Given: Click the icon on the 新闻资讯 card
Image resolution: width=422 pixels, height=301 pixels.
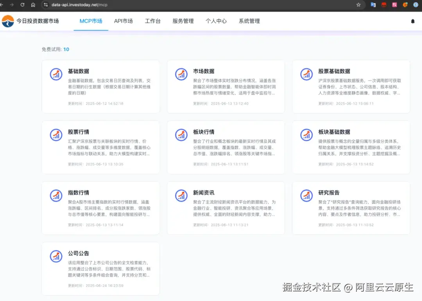Looking at the screenshot, I should pyautogui.click(x=181, y=195).
